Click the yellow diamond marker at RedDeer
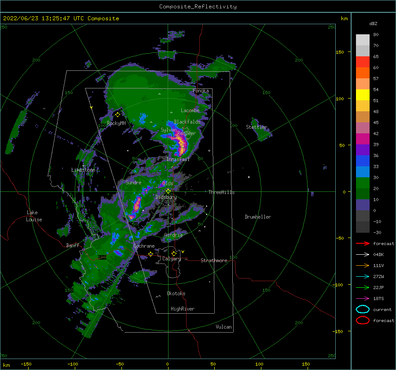The height and width of the screenshot is (370, 396). click(181, 143)
